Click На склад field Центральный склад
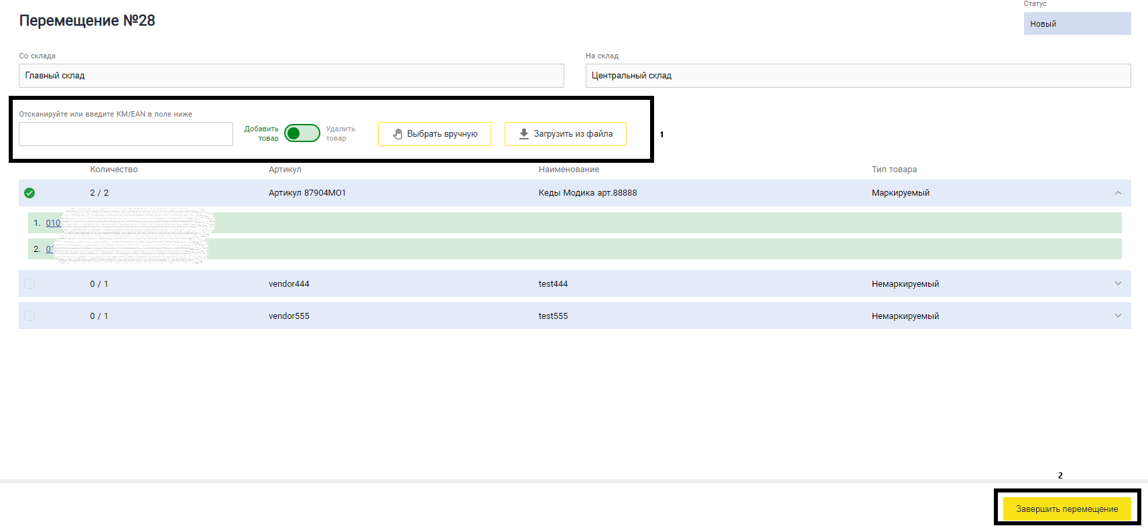The width and height of the screenshot is (1148, 528). coord(858,76)
